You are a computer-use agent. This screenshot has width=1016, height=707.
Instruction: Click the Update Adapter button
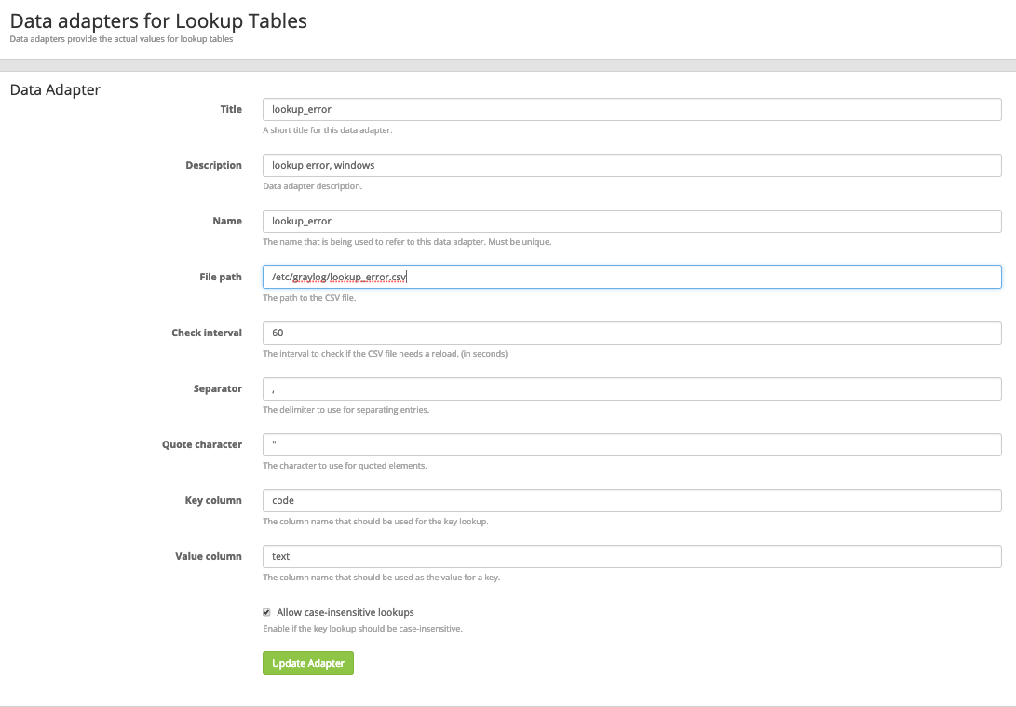(x=307, y=663)
